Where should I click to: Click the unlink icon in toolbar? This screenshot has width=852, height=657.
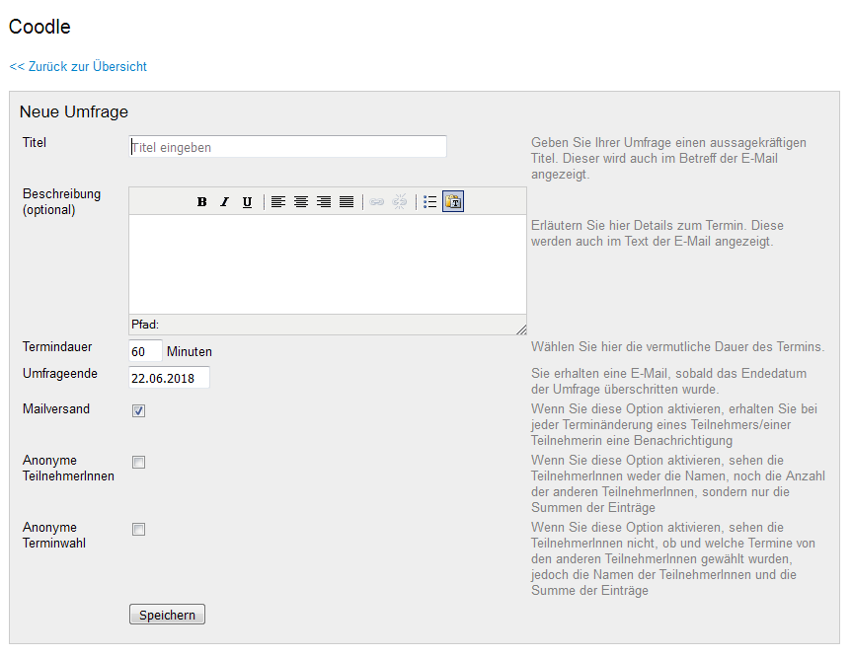coord(400,202)
